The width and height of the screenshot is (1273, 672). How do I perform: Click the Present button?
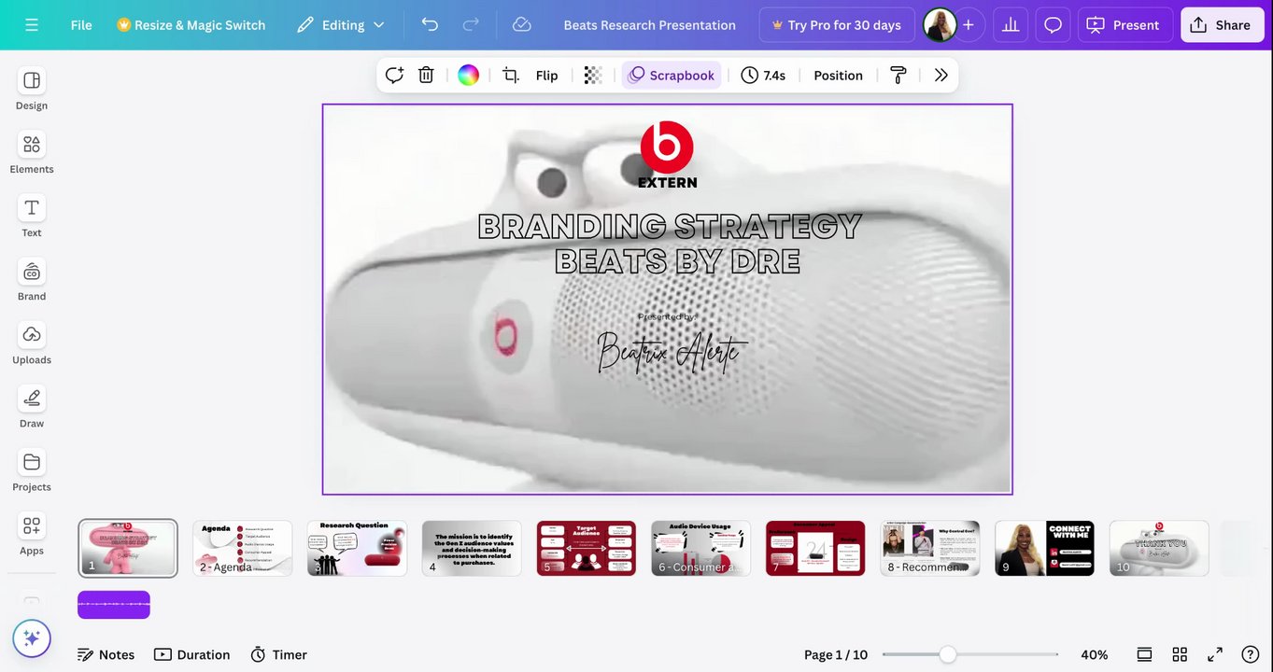coord(1124,25)
